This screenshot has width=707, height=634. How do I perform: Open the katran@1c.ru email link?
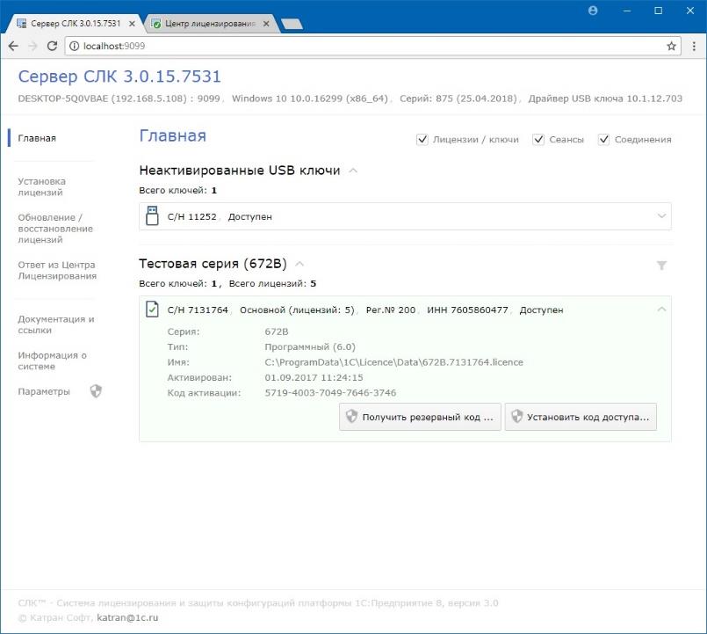coord(127,617)
